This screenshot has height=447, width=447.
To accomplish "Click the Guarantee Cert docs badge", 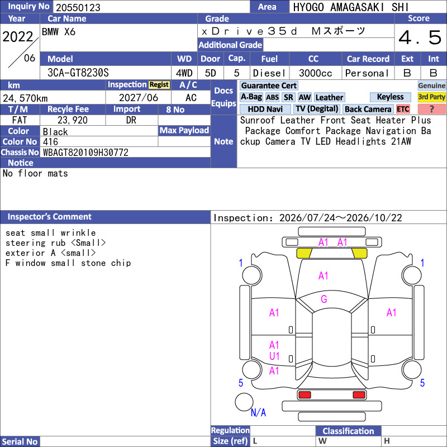I will click(269, 85).
